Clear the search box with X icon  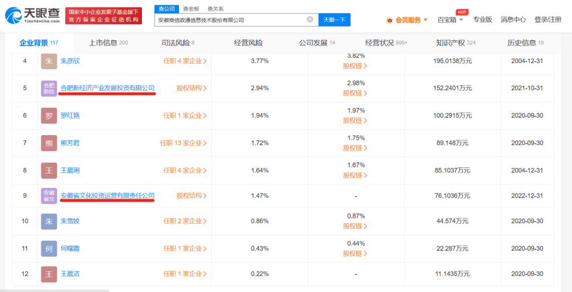tap(310, 20)
